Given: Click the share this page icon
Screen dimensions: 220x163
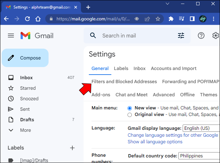Looking at the screenshot, I should [147, 19].
